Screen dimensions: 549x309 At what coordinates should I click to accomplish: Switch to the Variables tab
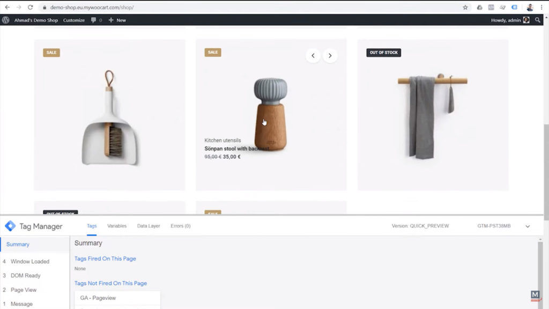click(x=117, y=226)
